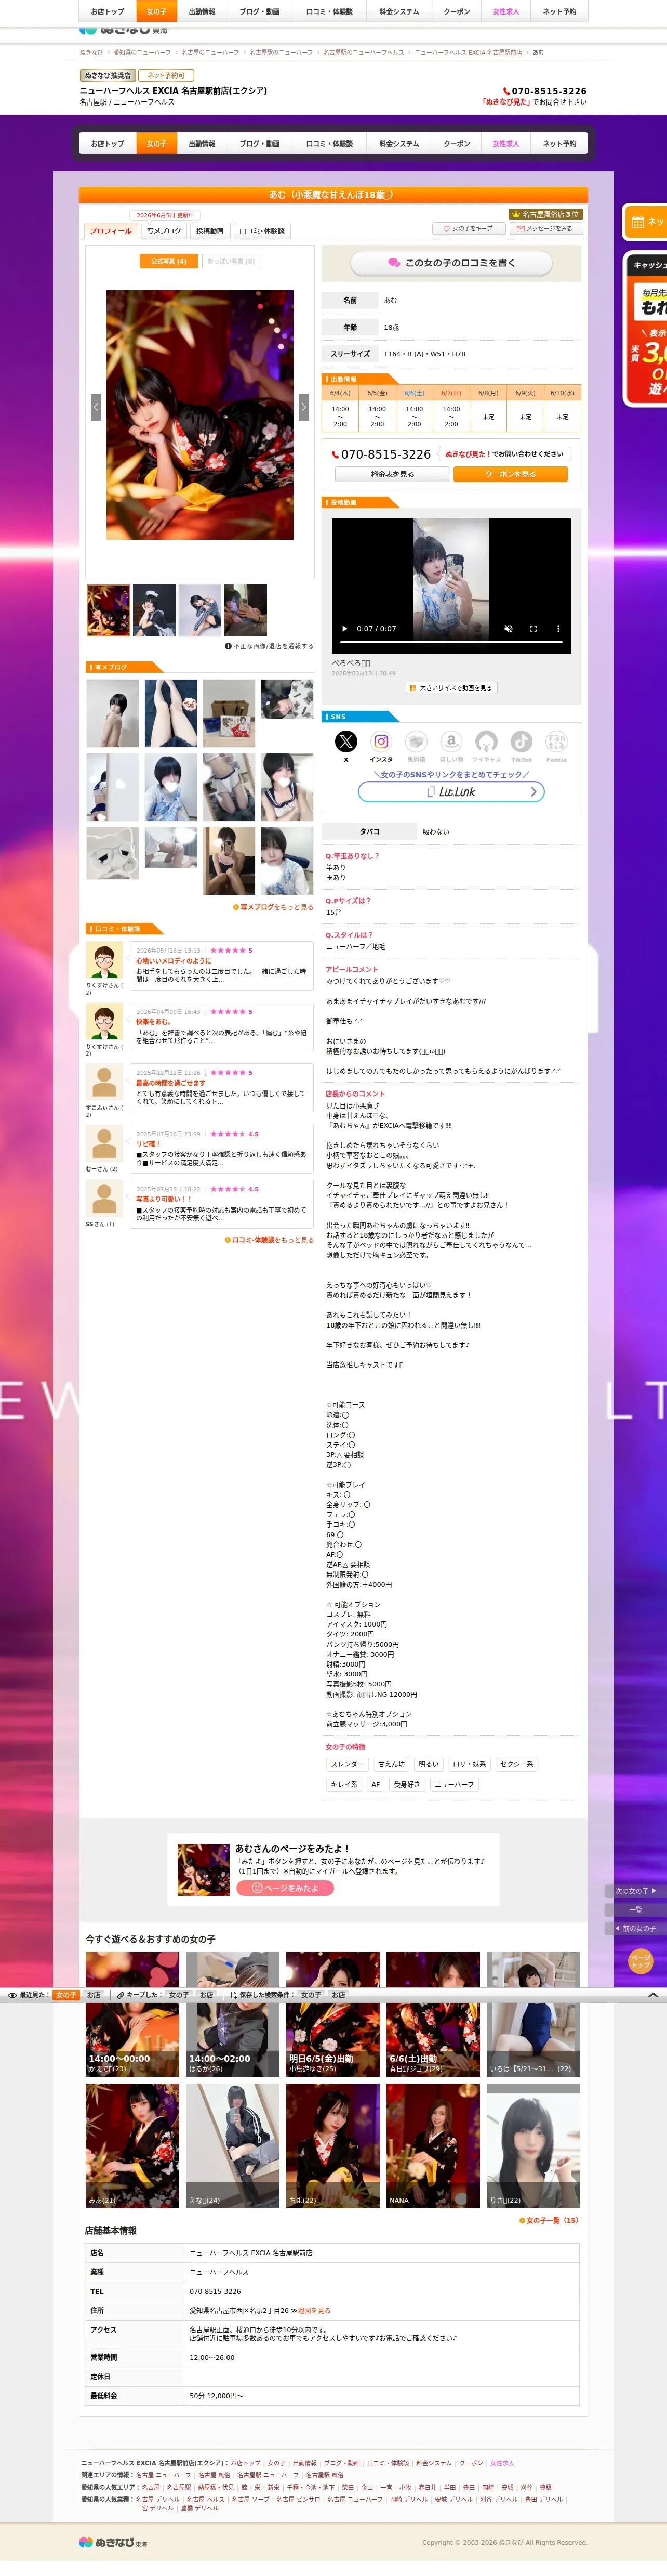Enter fullscreen on the posted video
The height and width of the screenshot is (2576, 667).
pos(533,629)
